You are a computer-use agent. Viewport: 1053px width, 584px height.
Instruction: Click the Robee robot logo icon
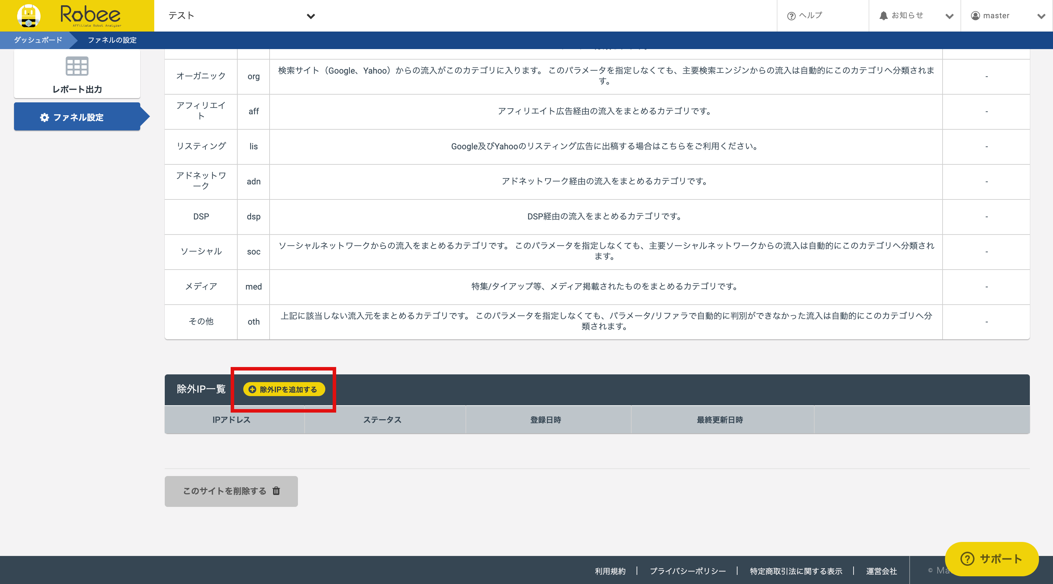tap(29, 15)
